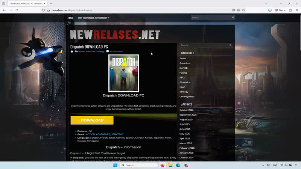
Task: Click the sidebar Search input field
Action: tap(203, 45)
